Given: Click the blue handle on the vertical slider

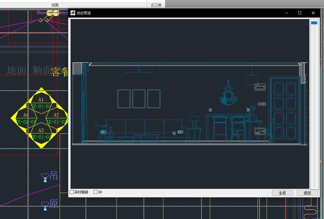Looking at the screenshot, I should (314, 23).
